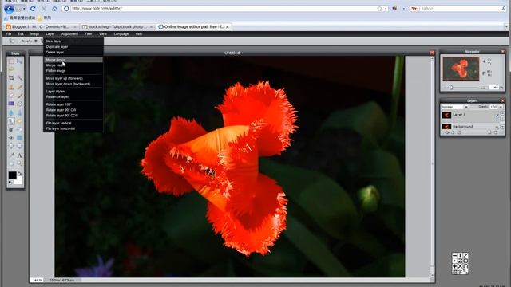Click the bookmark star in address bar
The image size is (511, 287).
pyautogui.click(x=379, y=9)
